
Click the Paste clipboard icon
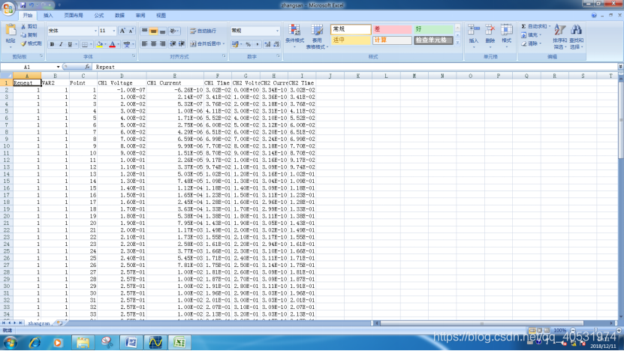click(x=11, y=30)
